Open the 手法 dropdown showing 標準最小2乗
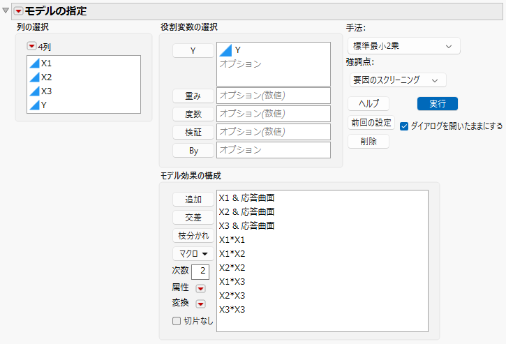506x344 pixels. pos(403,46)
